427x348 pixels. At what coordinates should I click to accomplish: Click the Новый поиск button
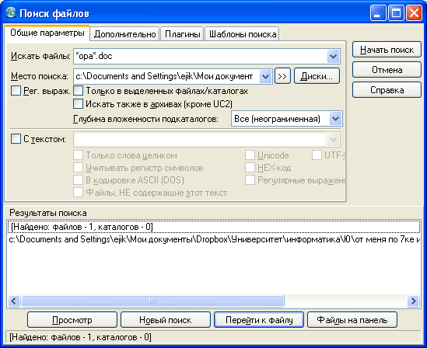coord(166,320)
